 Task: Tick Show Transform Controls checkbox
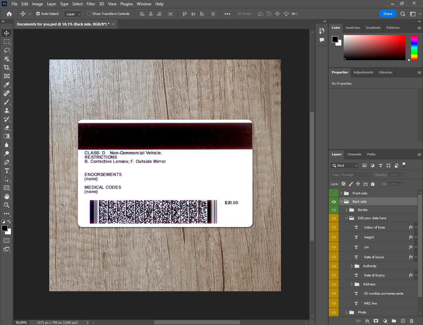(x=89, y=14)
